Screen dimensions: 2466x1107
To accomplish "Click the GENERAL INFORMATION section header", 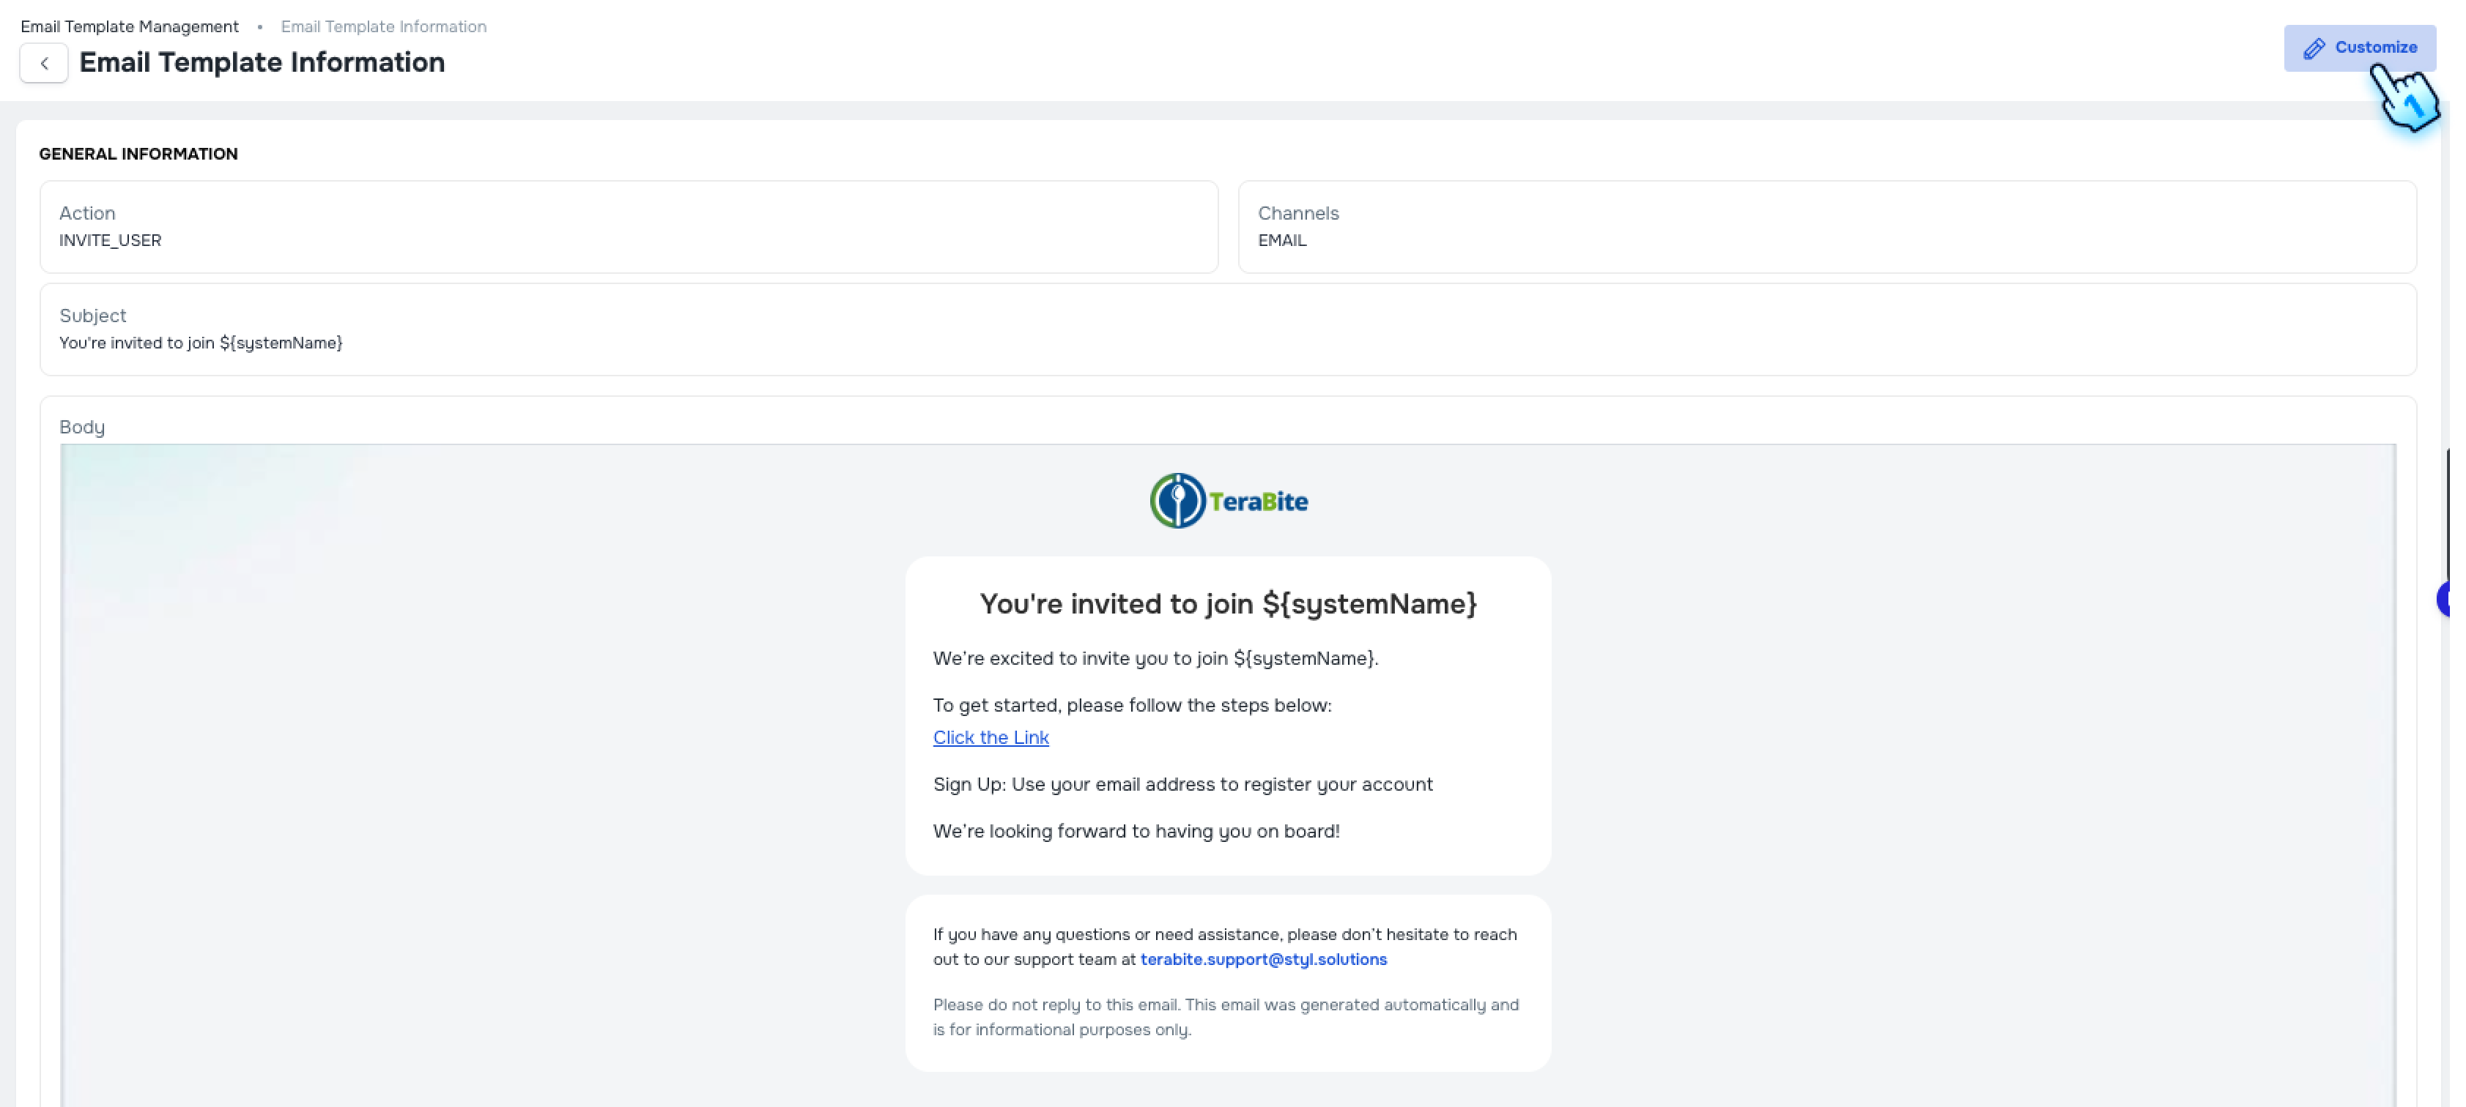I will click(x=138, y=153).
